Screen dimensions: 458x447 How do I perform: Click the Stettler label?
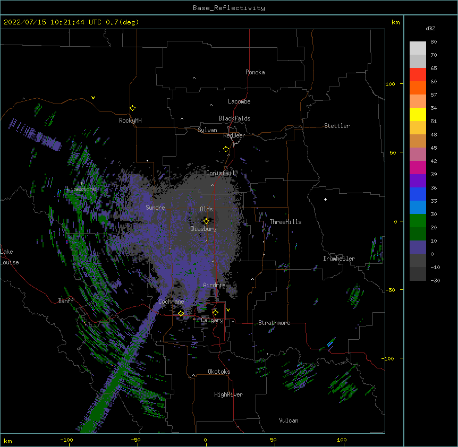(x=337, y=126)
